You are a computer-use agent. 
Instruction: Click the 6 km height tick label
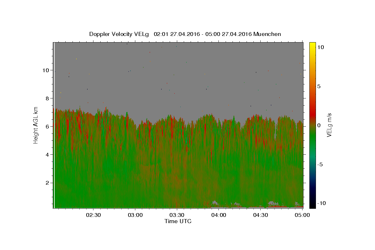click(47, 127)
